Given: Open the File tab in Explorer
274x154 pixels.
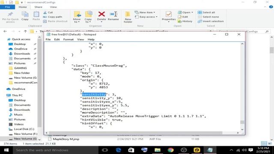Looking at the screenshot, I should click(8, 7).
